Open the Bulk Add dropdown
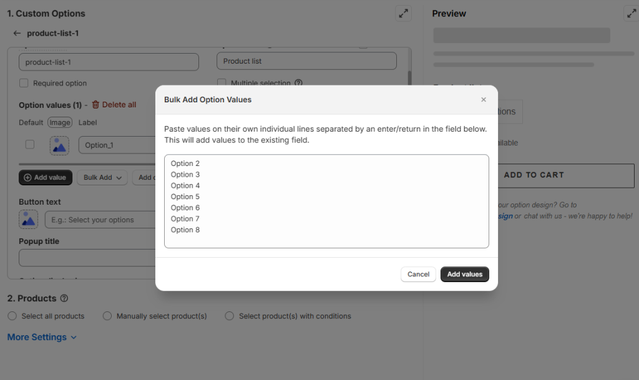639x380 pixels. pyautogui.click(x=103, y=178)
